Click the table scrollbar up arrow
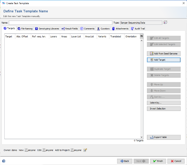This screenshot has width=187, height=165. pyautogui.click(x=141, y=41)
